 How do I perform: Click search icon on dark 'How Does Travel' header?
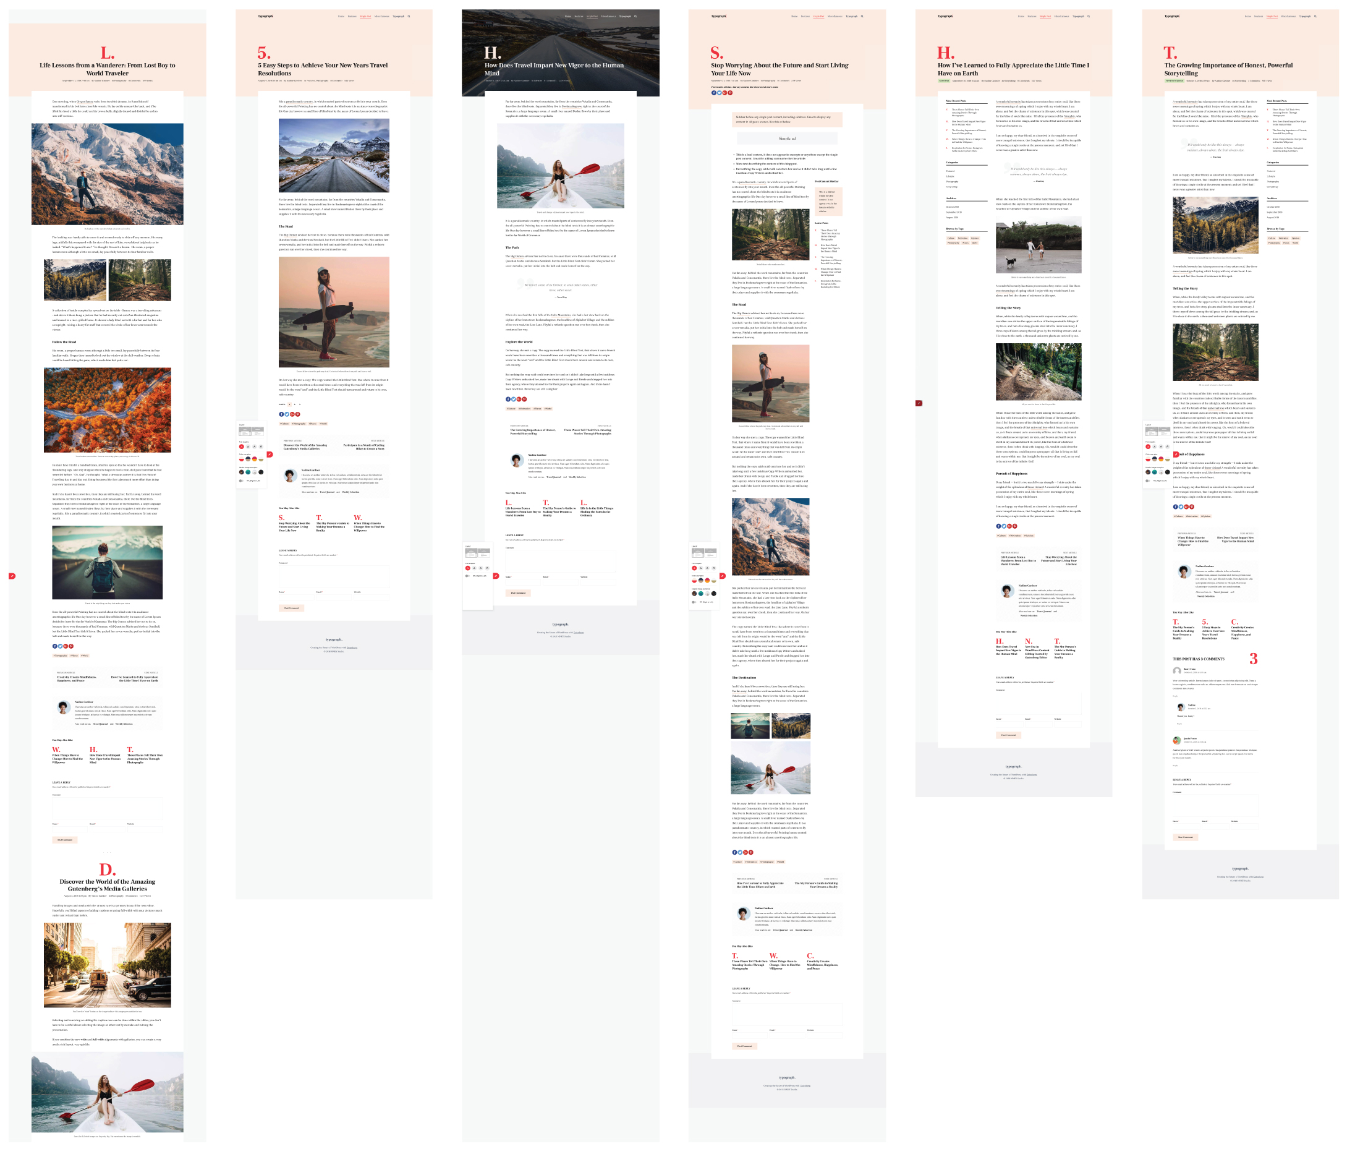tap(635, 16)
